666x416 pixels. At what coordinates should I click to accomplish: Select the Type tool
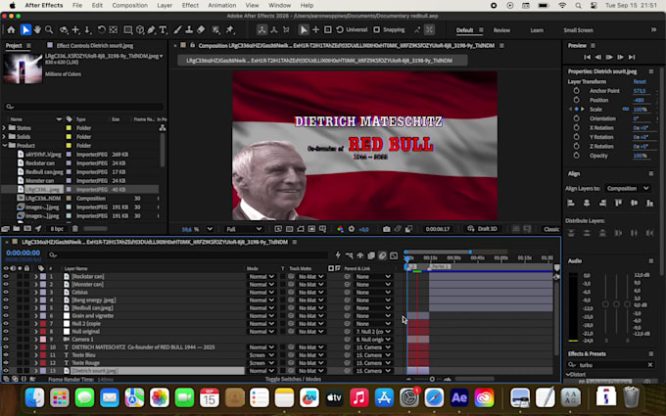163,29
